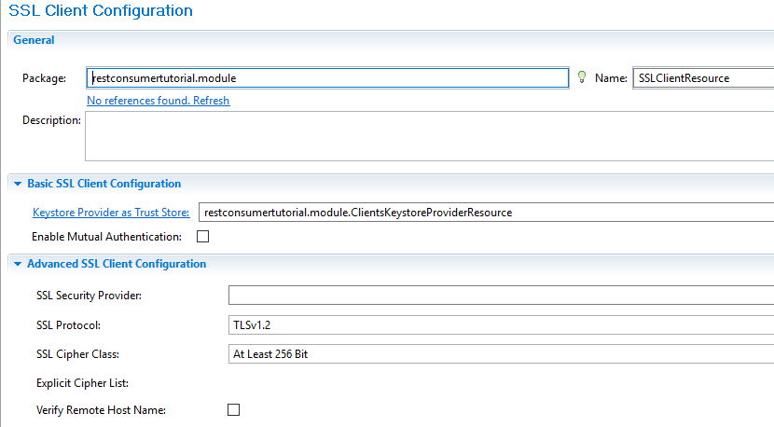Collapse Advanced SSL Client Configuration section
774x427 pixels.
click(x=18, y=264)
